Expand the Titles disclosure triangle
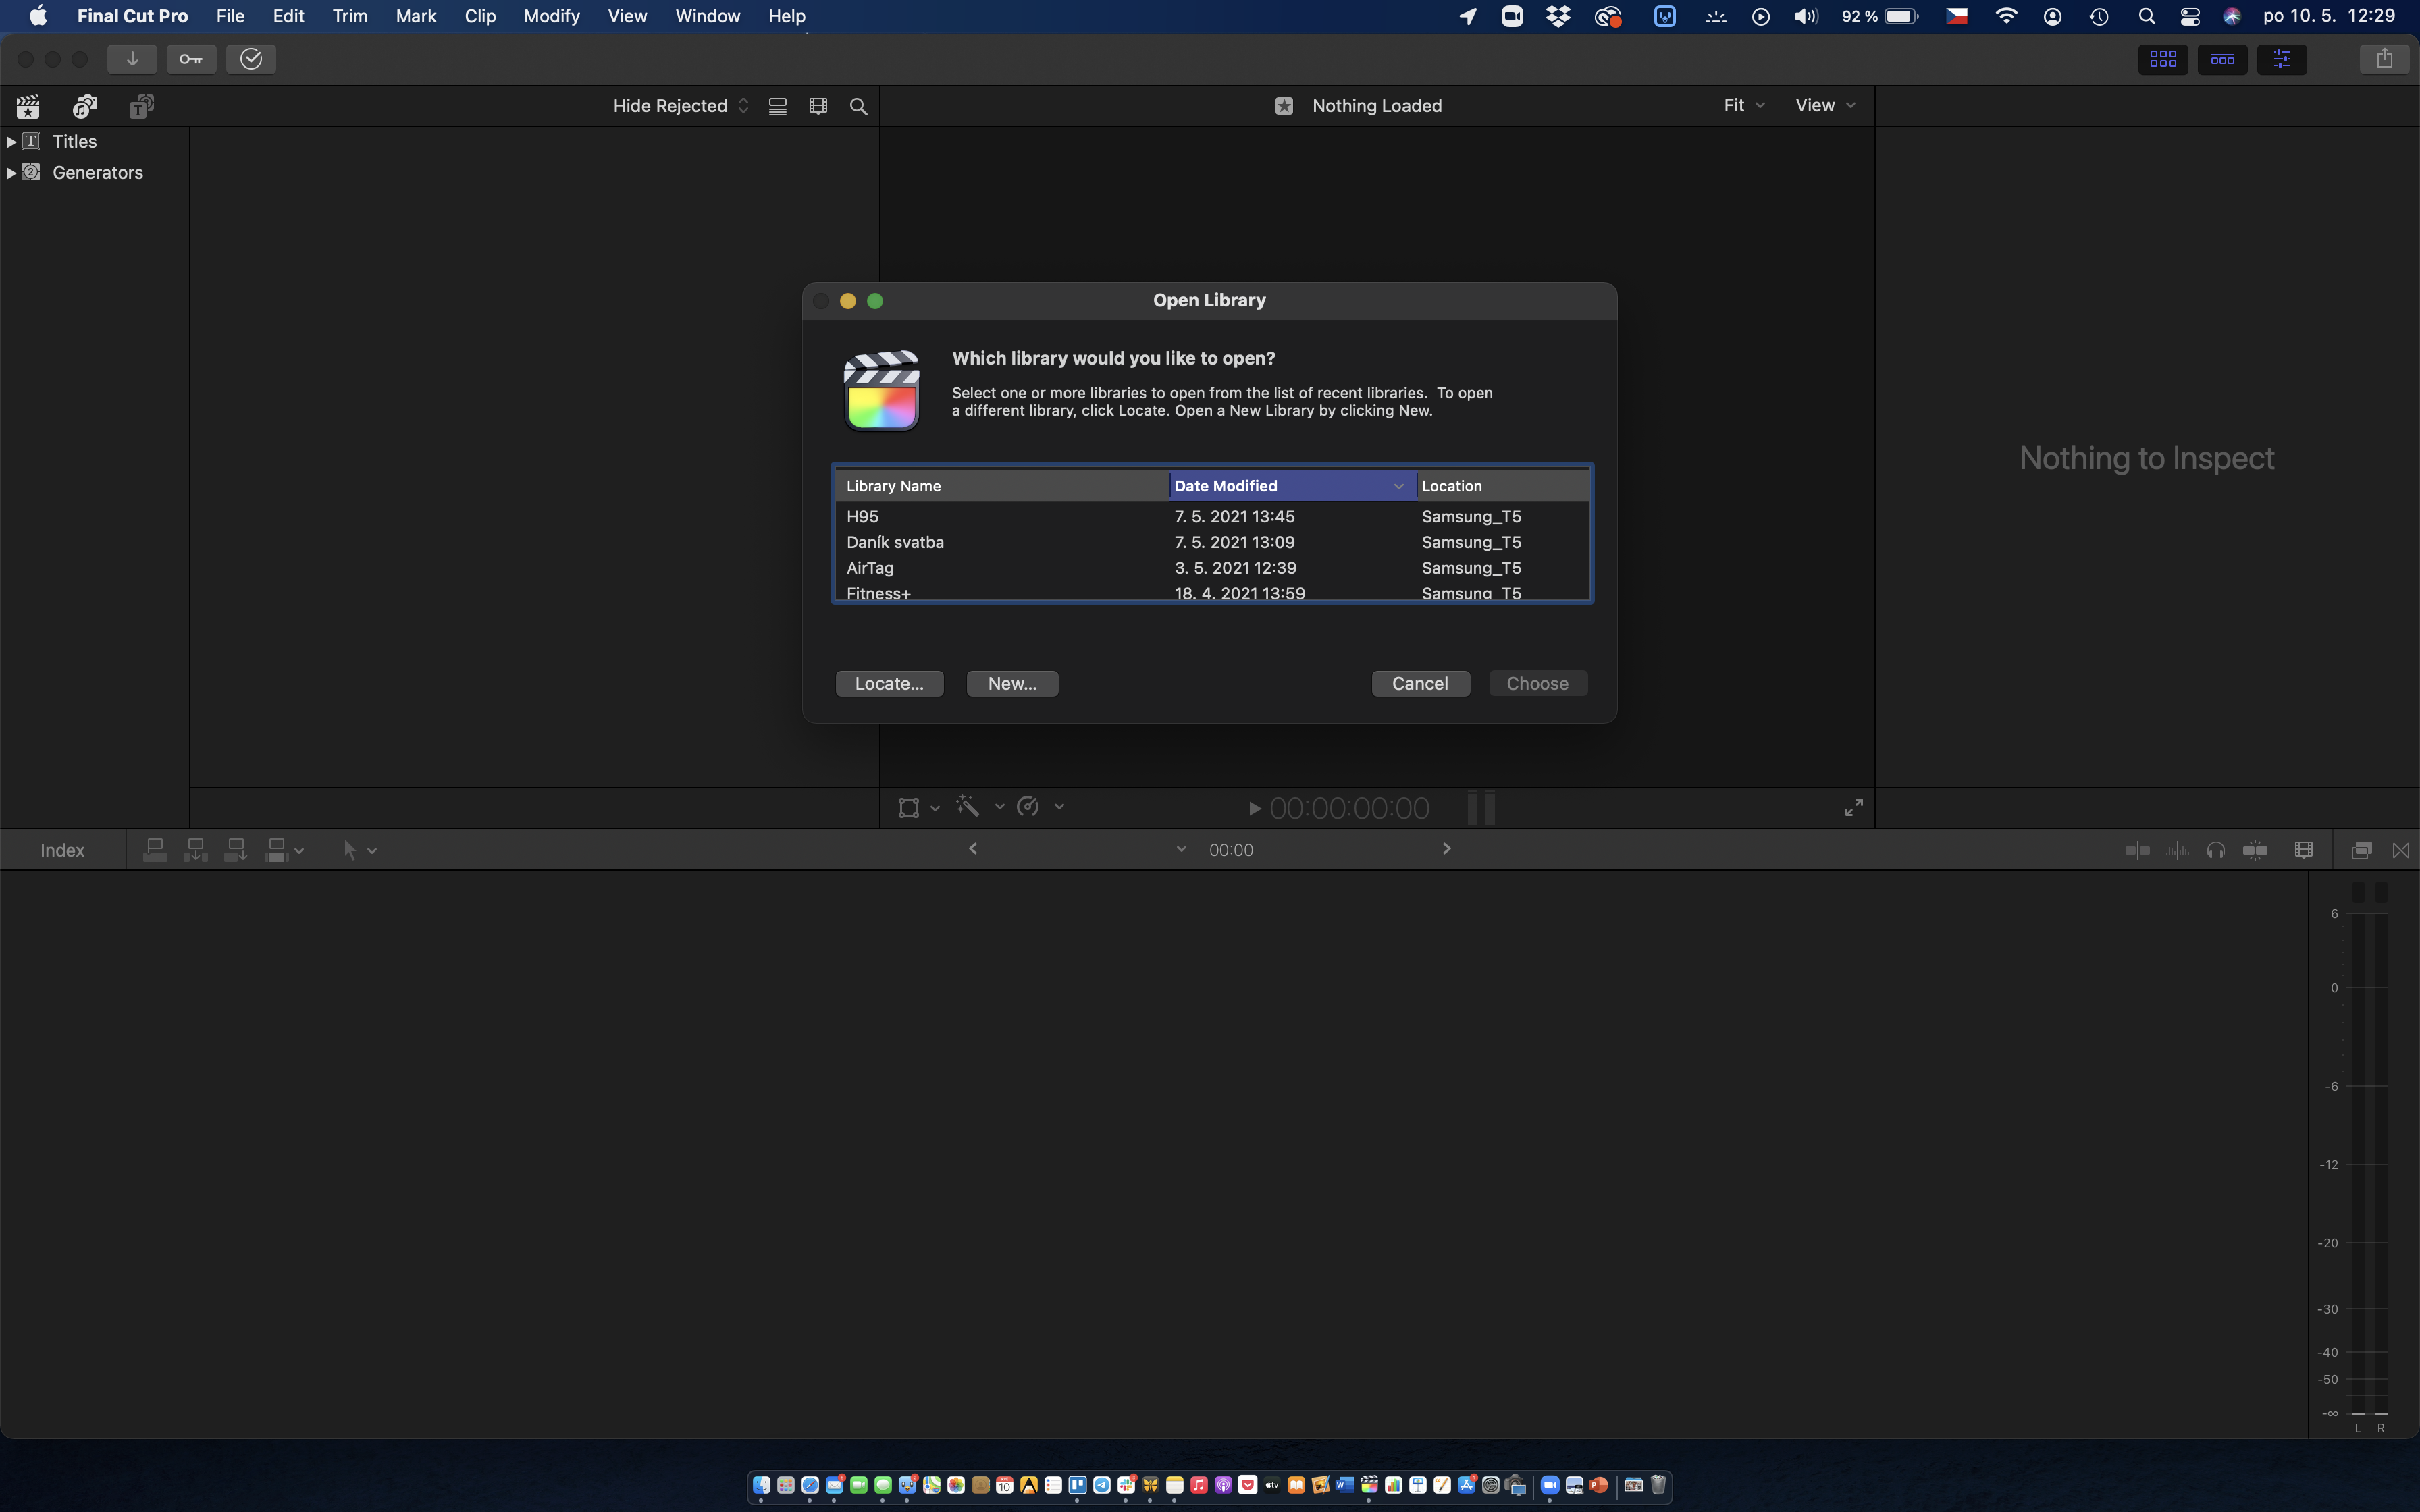 pos(11,142)
